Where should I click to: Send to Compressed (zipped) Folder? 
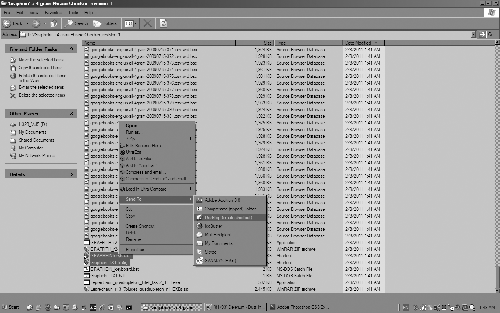(x=230, y=209)
